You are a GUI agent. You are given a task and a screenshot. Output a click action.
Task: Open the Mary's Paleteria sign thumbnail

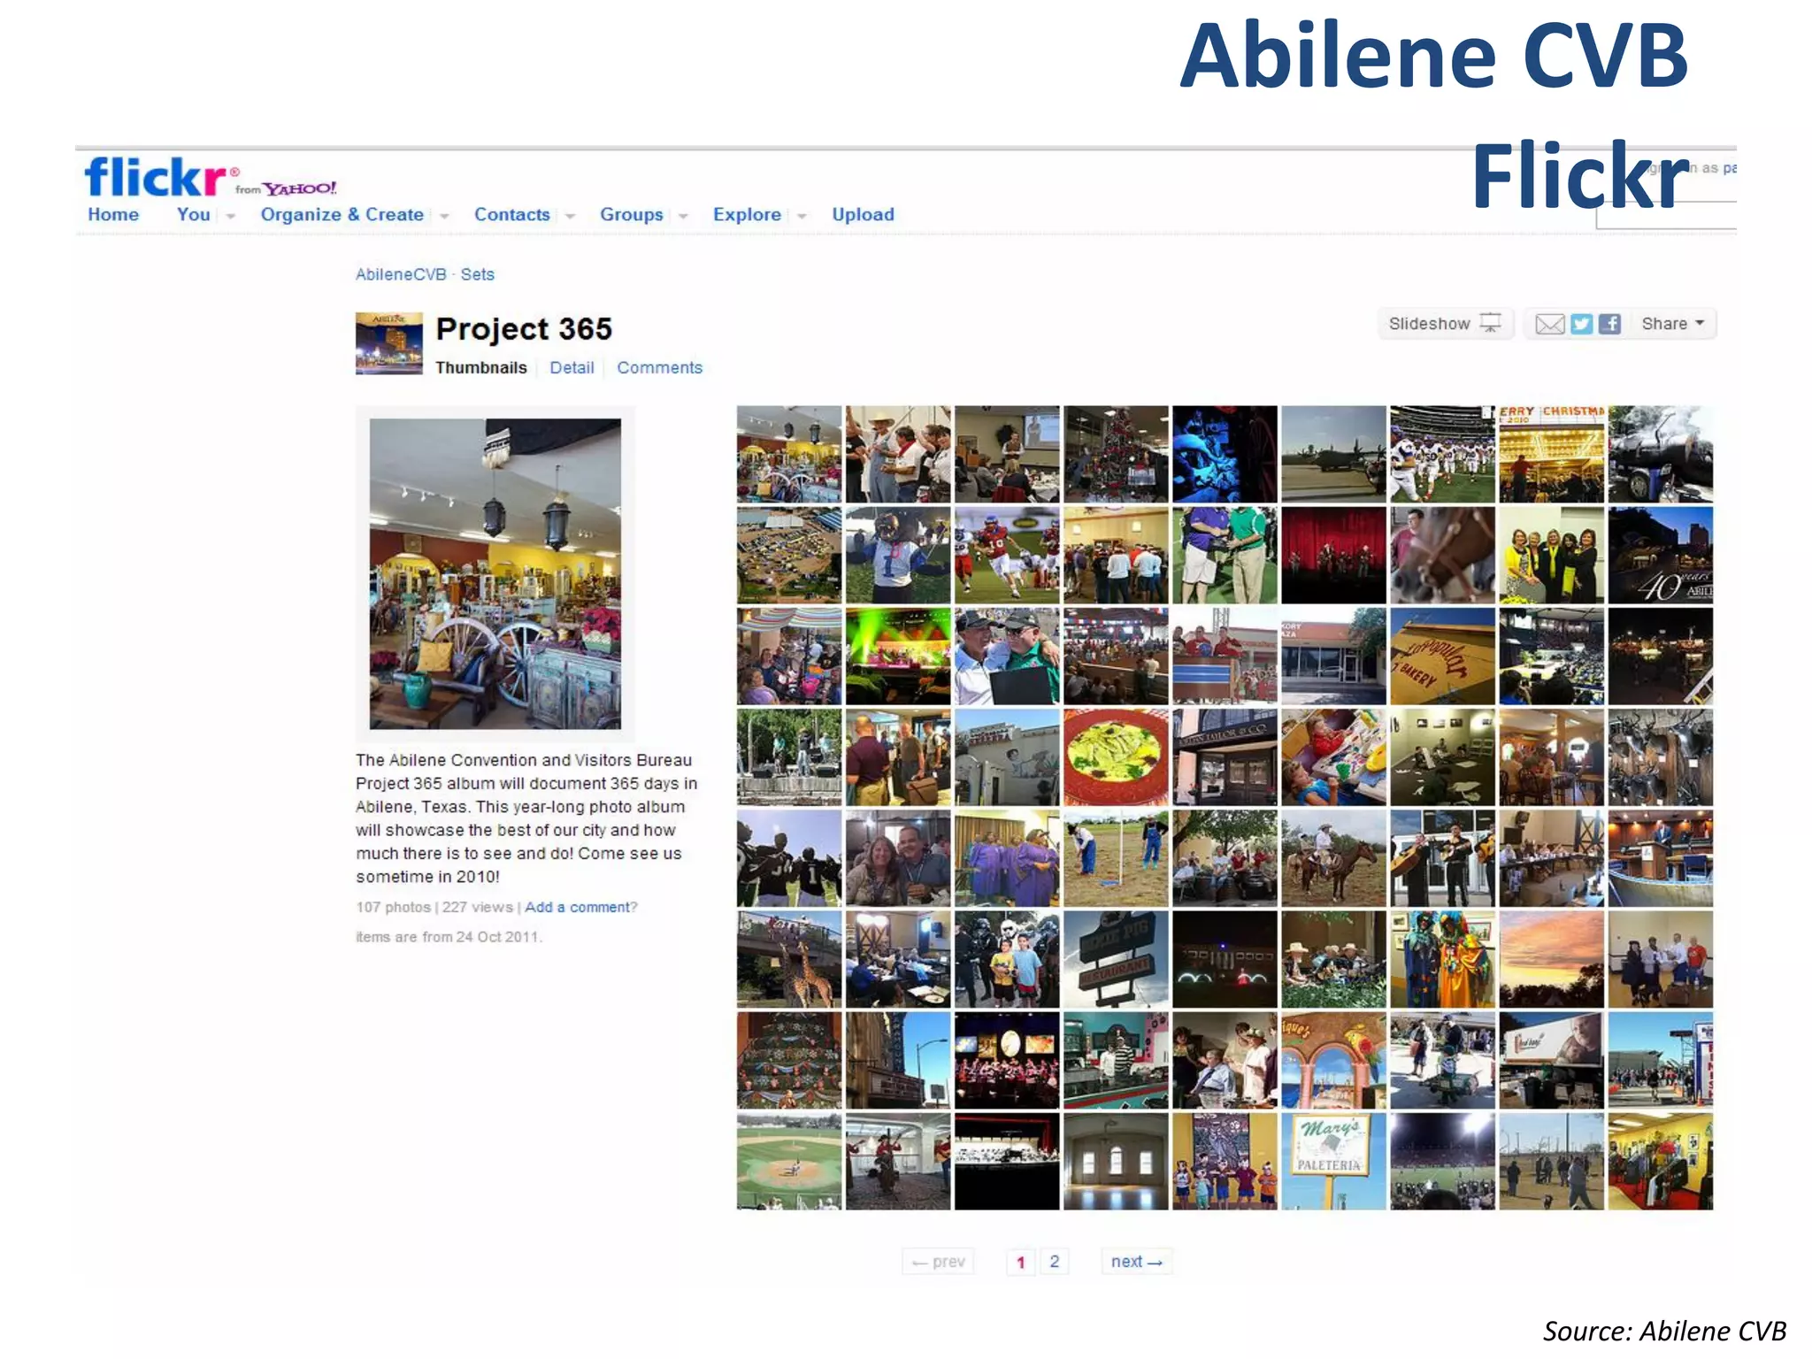[1333, 1161]
